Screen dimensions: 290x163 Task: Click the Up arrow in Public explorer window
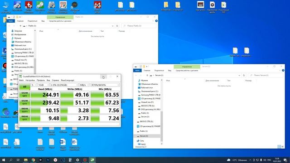(20, 26)
